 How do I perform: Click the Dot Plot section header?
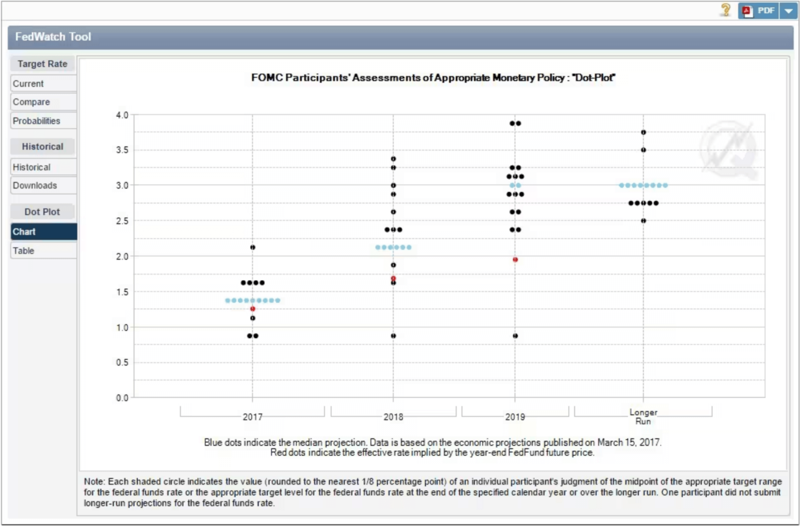point(42,212)
